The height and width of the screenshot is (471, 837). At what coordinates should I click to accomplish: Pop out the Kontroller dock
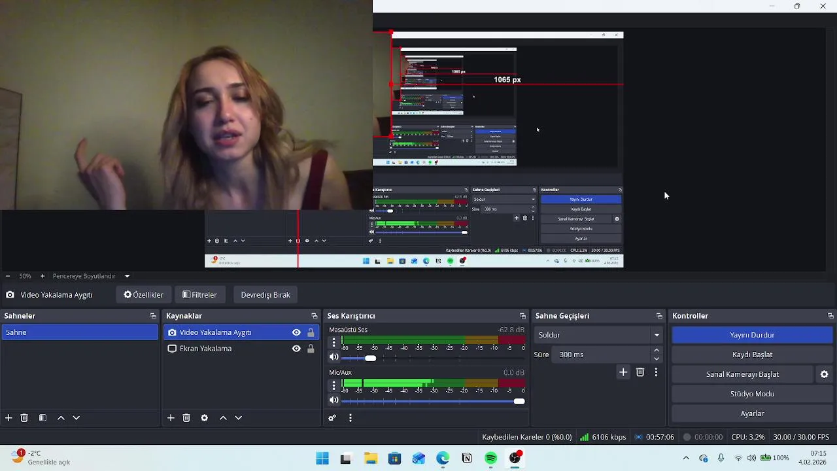pos(830,316)
